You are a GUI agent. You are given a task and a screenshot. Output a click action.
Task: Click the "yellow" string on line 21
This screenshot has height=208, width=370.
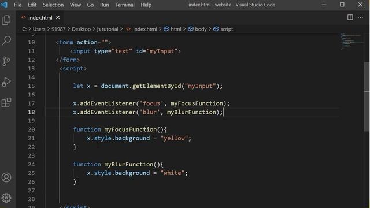pos(174,138)
